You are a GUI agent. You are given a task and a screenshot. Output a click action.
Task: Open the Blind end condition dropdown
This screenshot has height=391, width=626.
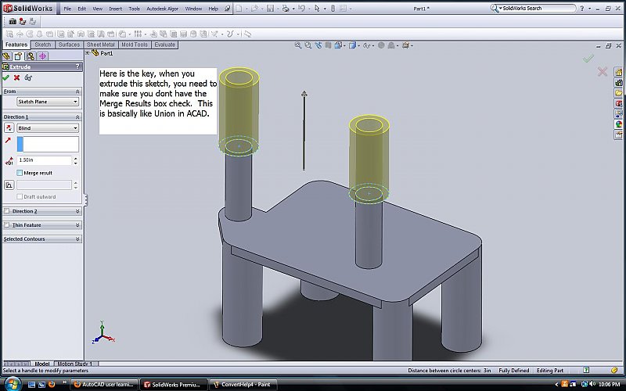pos(48,127)
